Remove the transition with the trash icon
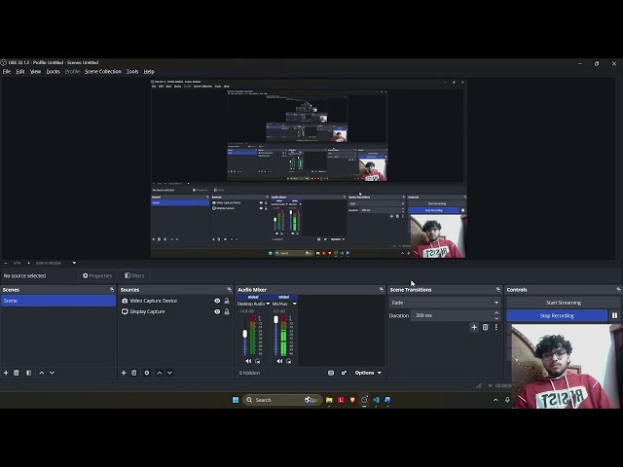This screenshot has height=467, width=623. [485, 327]
